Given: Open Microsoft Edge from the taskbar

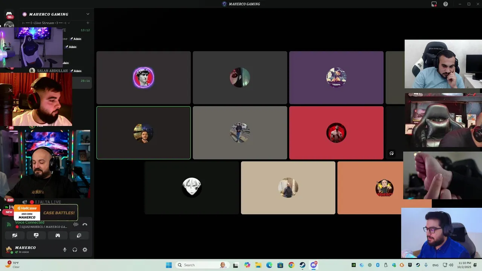Looking at the screenshot, I should point(269,265).
